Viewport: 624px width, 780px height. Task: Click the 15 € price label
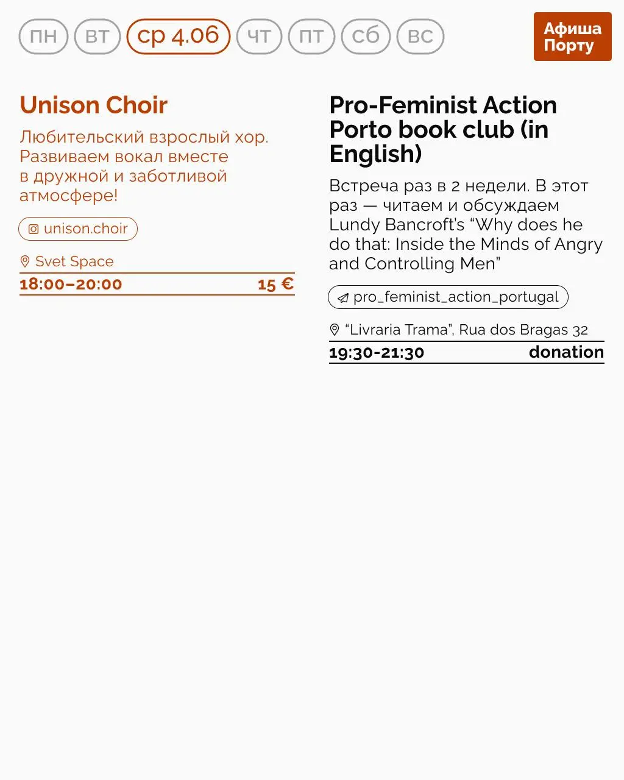click(x=275, y=284)
